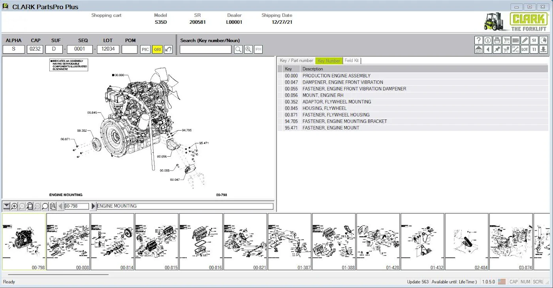Click callout 00.845 in engine diagram
The image size is (553, 288).
[x=92, y=113]
